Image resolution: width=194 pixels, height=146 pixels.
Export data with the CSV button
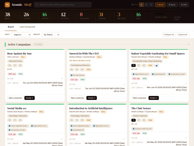184,5
